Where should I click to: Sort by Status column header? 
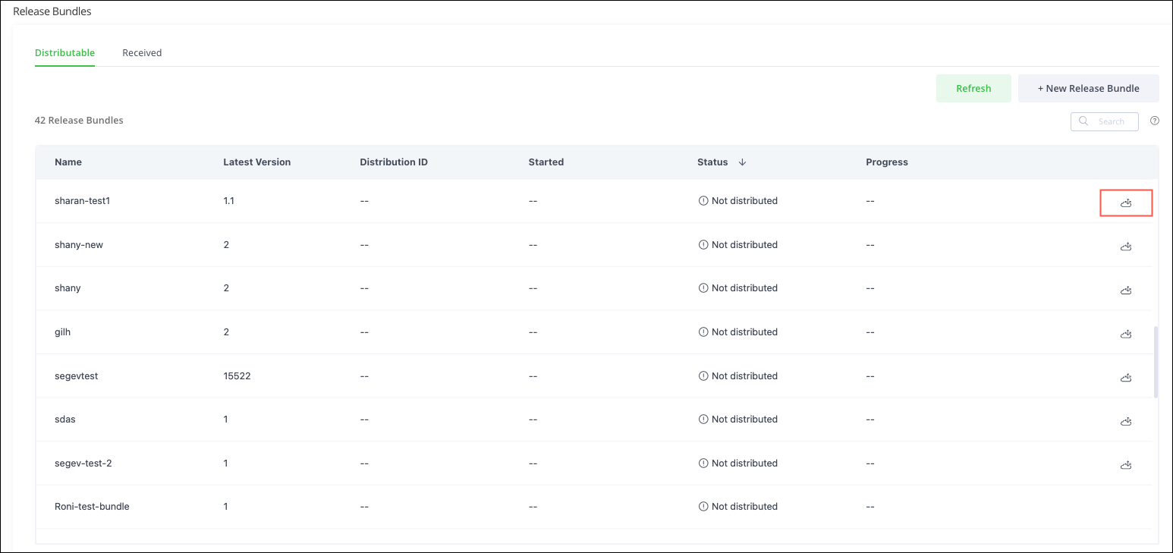pos(712,162)
